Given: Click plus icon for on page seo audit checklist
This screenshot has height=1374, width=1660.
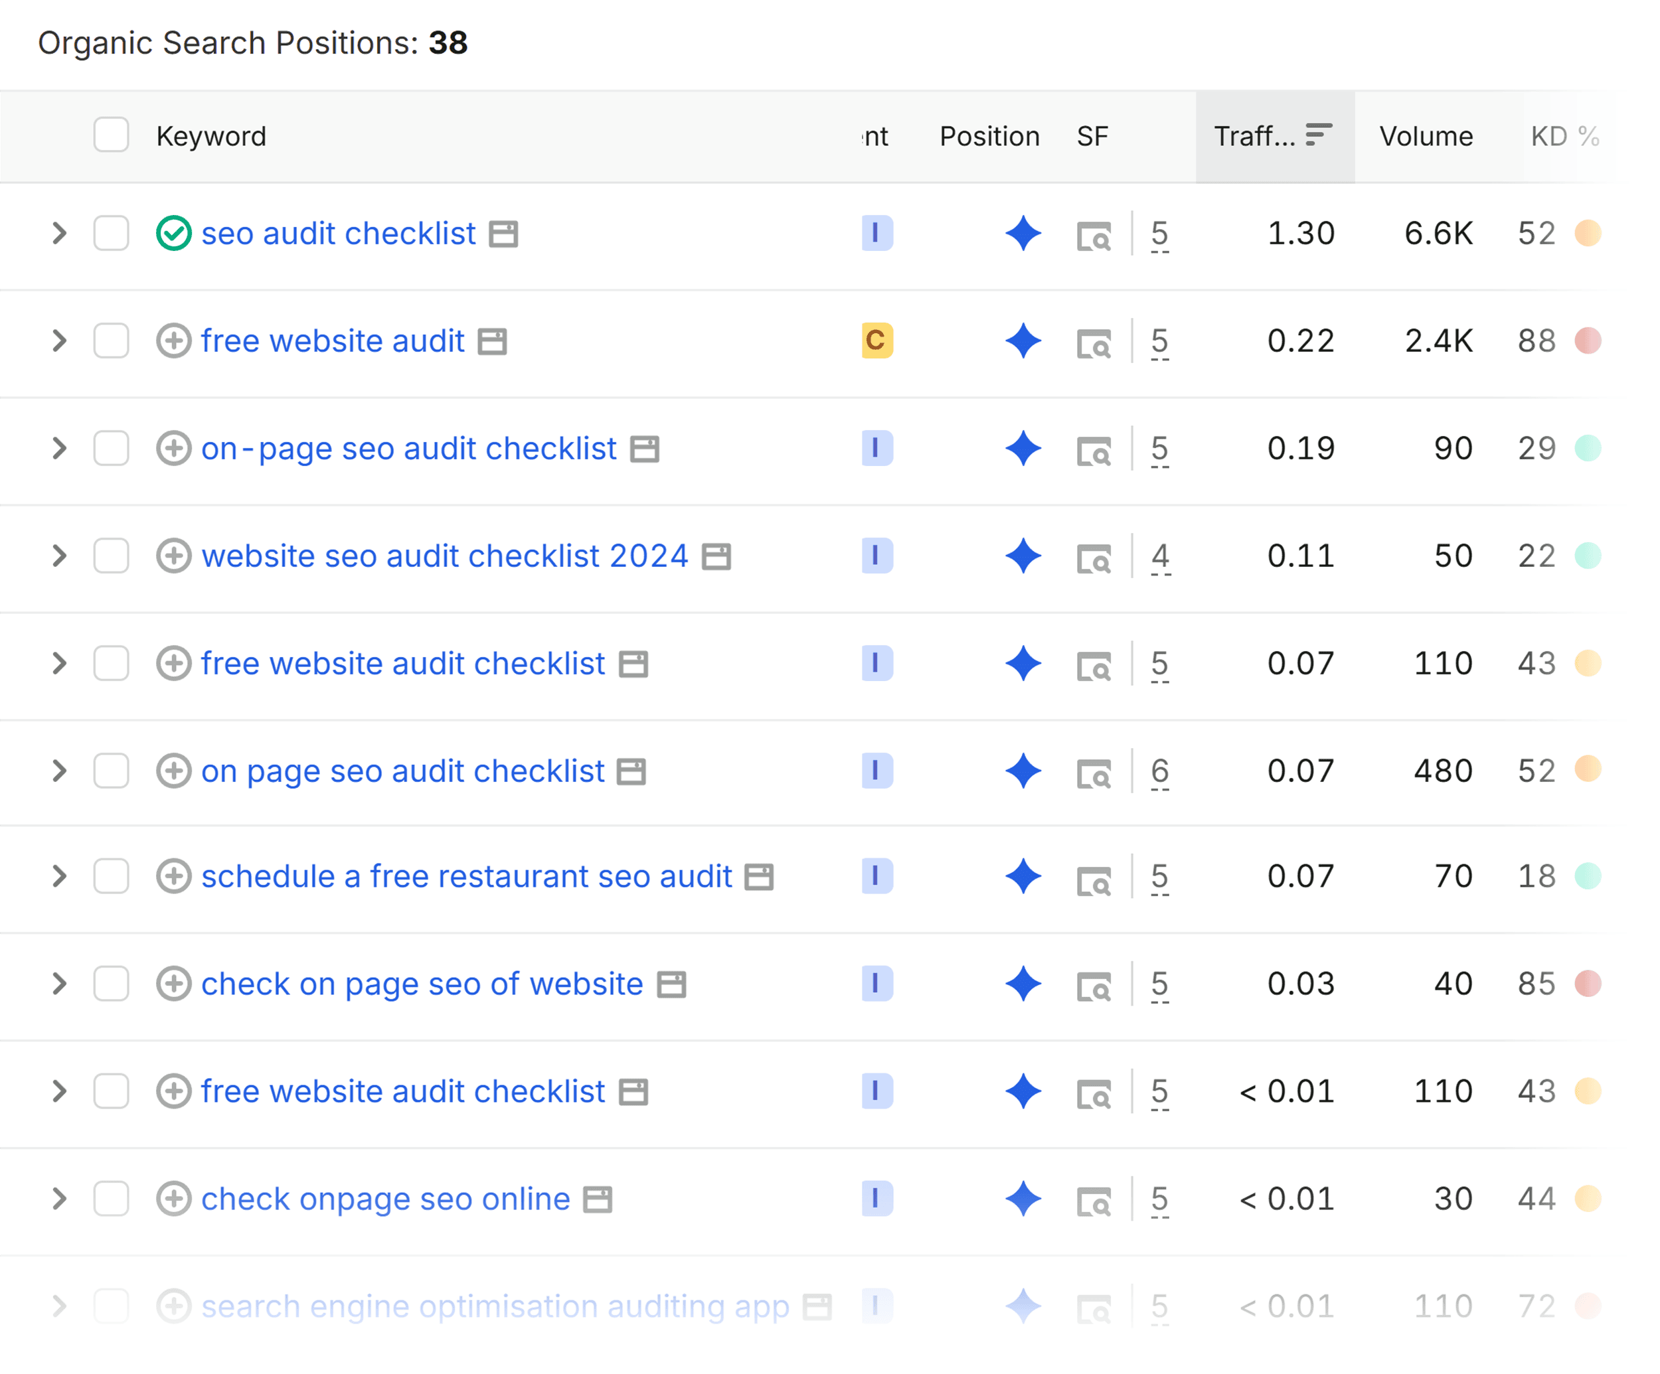Looking at the screenshot, I should click(x=174, y=771).
